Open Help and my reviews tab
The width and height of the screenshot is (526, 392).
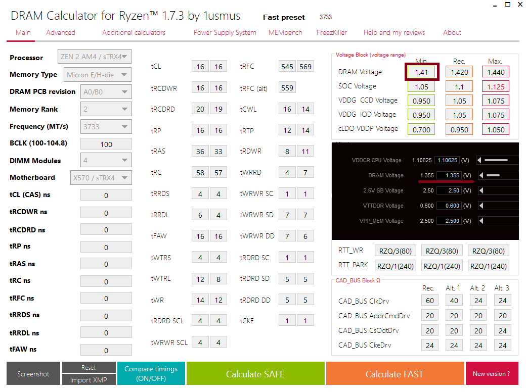pos(394,32)
